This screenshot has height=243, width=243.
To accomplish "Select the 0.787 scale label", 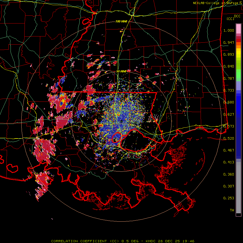I will (x=229, y=78).
